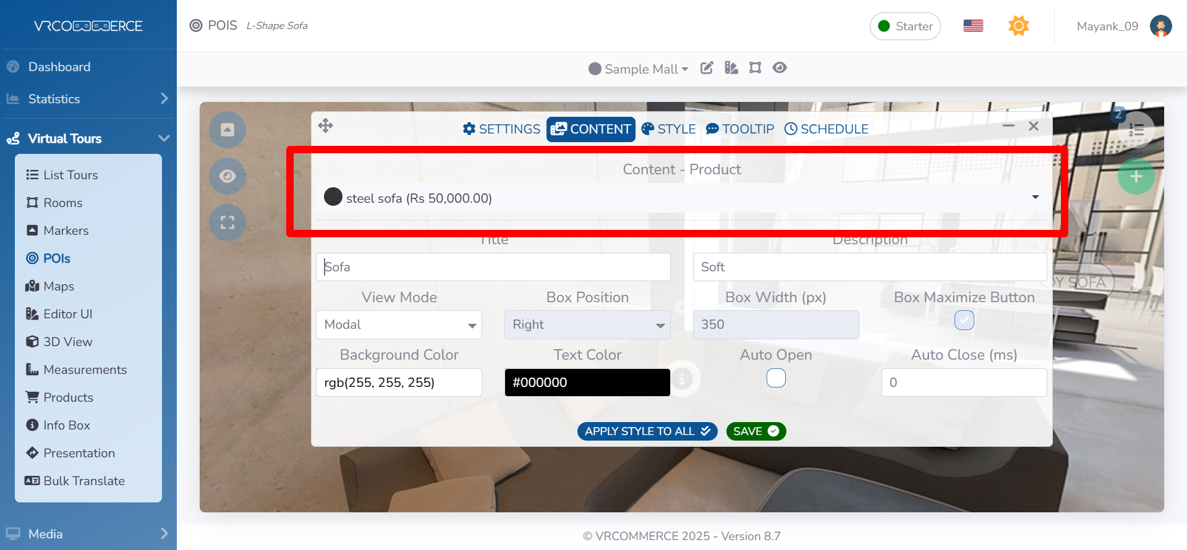The height and width of the screenshot is (550, 1187).
Task: Click the green SAVE button
Action: pos(755,431)
